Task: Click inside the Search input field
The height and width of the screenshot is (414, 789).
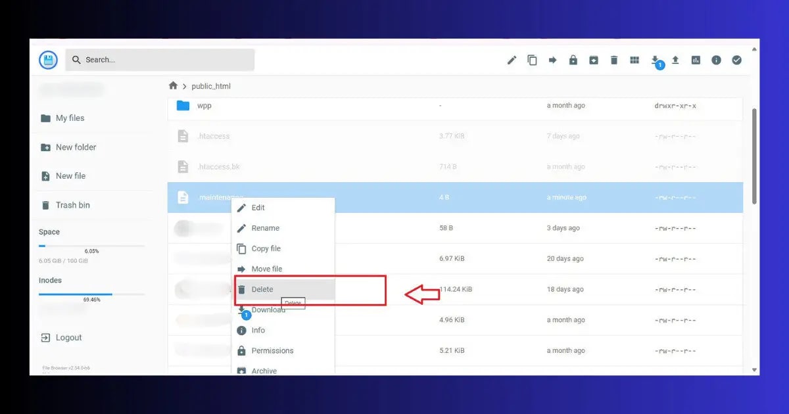Action: click(158, 59)
